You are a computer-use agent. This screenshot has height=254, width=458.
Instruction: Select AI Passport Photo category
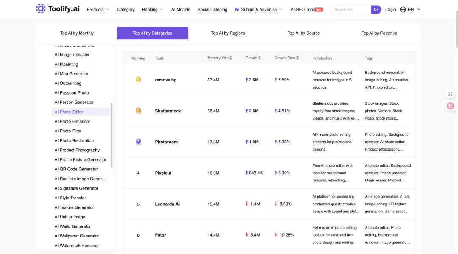point(72,93)
